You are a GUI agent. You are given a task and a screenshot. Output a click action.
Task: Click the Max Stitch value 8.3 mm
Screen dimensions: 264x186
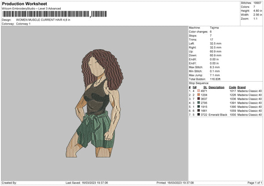coord(215,67)
